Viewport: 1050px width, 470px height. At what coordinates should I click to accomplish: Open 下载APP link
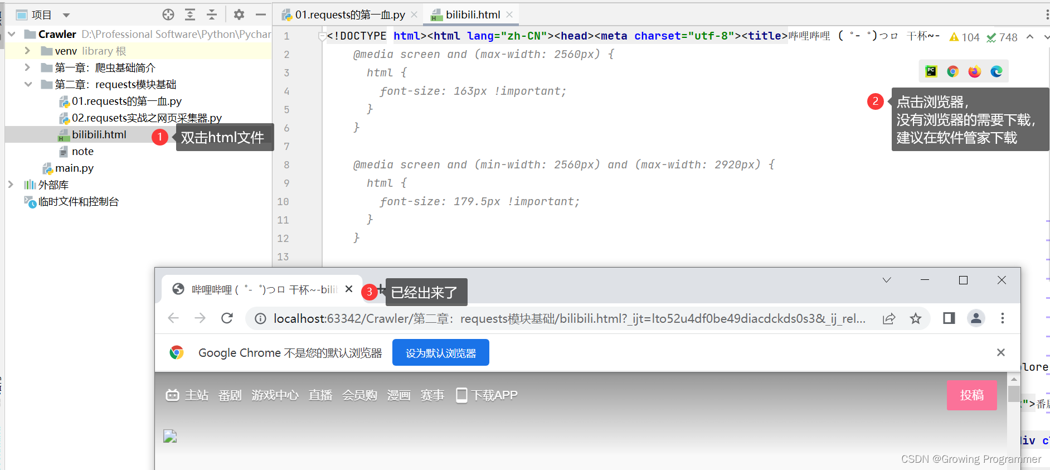487,395
